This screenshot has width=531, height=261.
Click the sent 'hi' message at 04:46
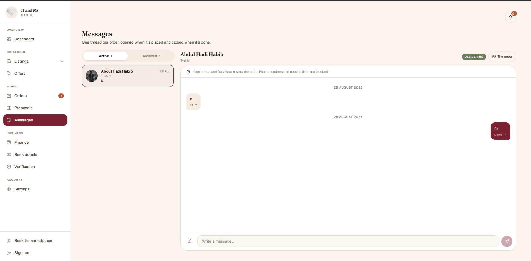pyautogui.click(x=500, y=131)
